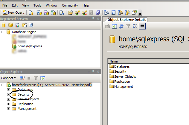This screenshot has width=189, height=125.
Task: Open the Help menu
Action: click(86, 5)
